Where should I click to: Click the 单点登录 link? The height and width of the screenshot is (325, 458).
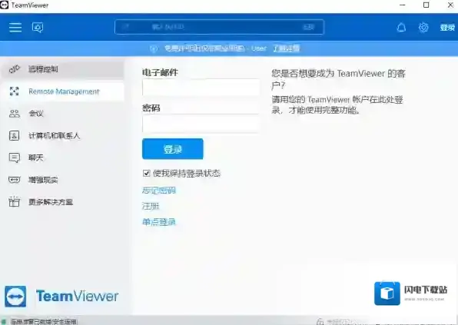pos(159,222)
